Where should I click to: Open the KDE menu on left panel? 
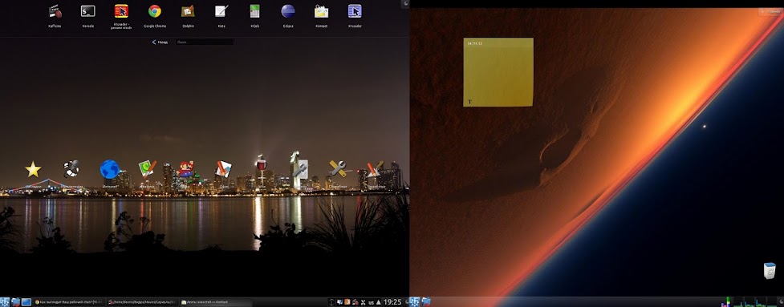tap(4, 302)
